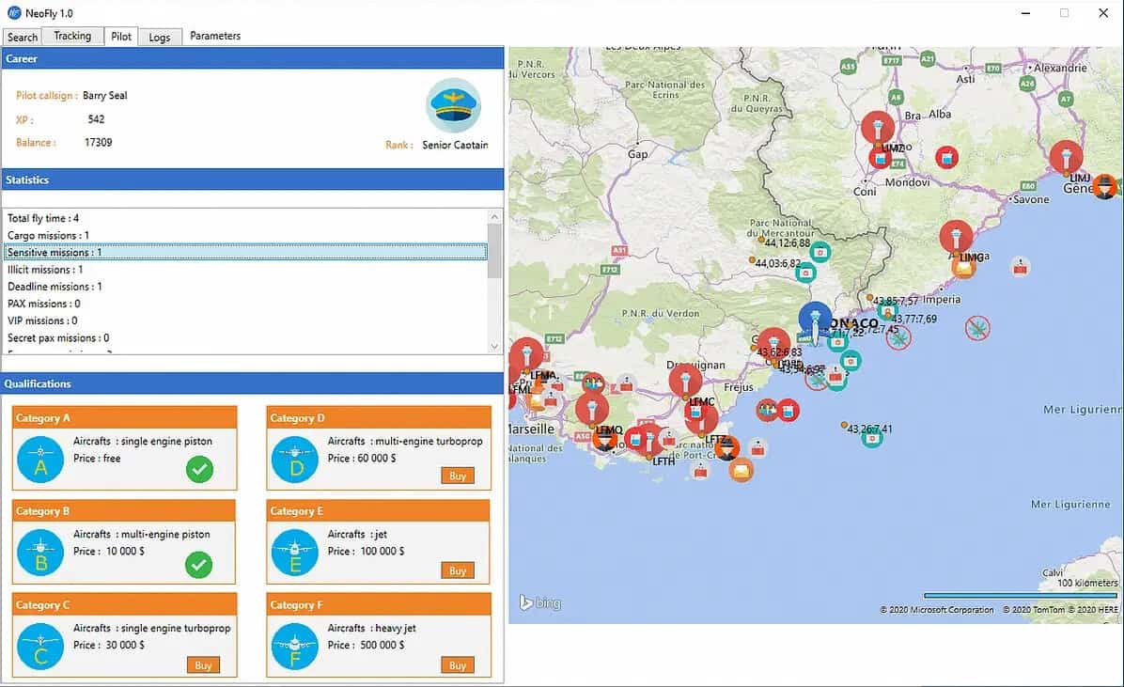Open the Logs tab

tap(160, 38)
